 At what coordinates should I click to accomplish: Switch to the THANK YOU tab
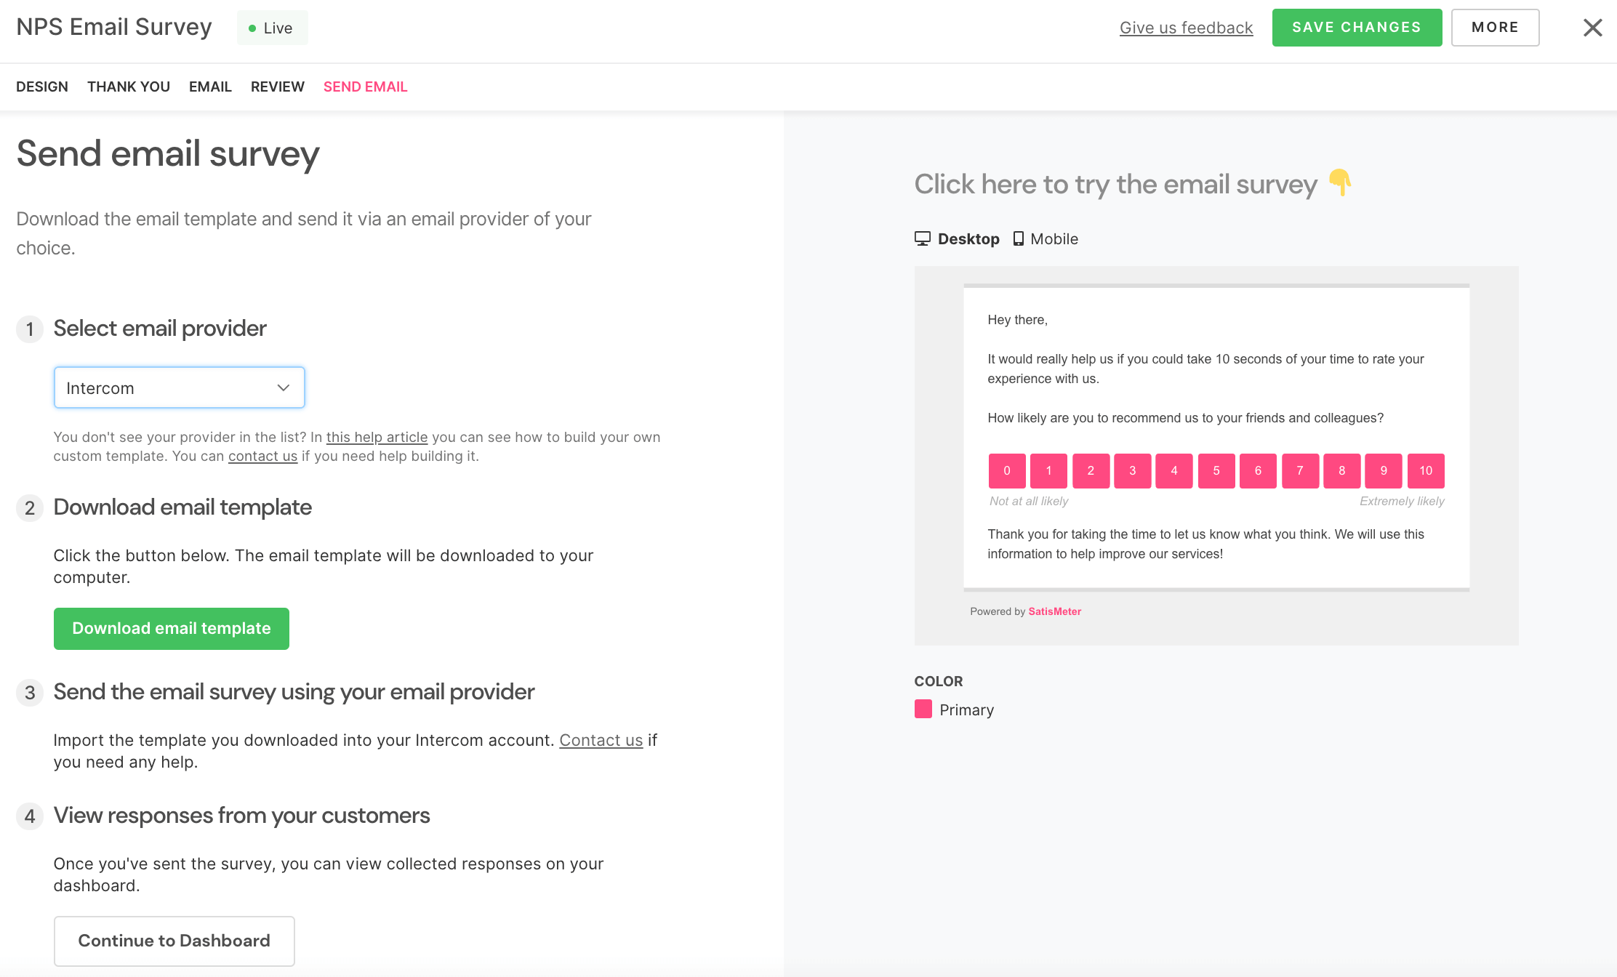tap(126, 87)
